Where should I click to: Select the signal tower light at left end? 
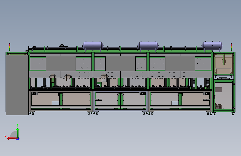point(9,47)
